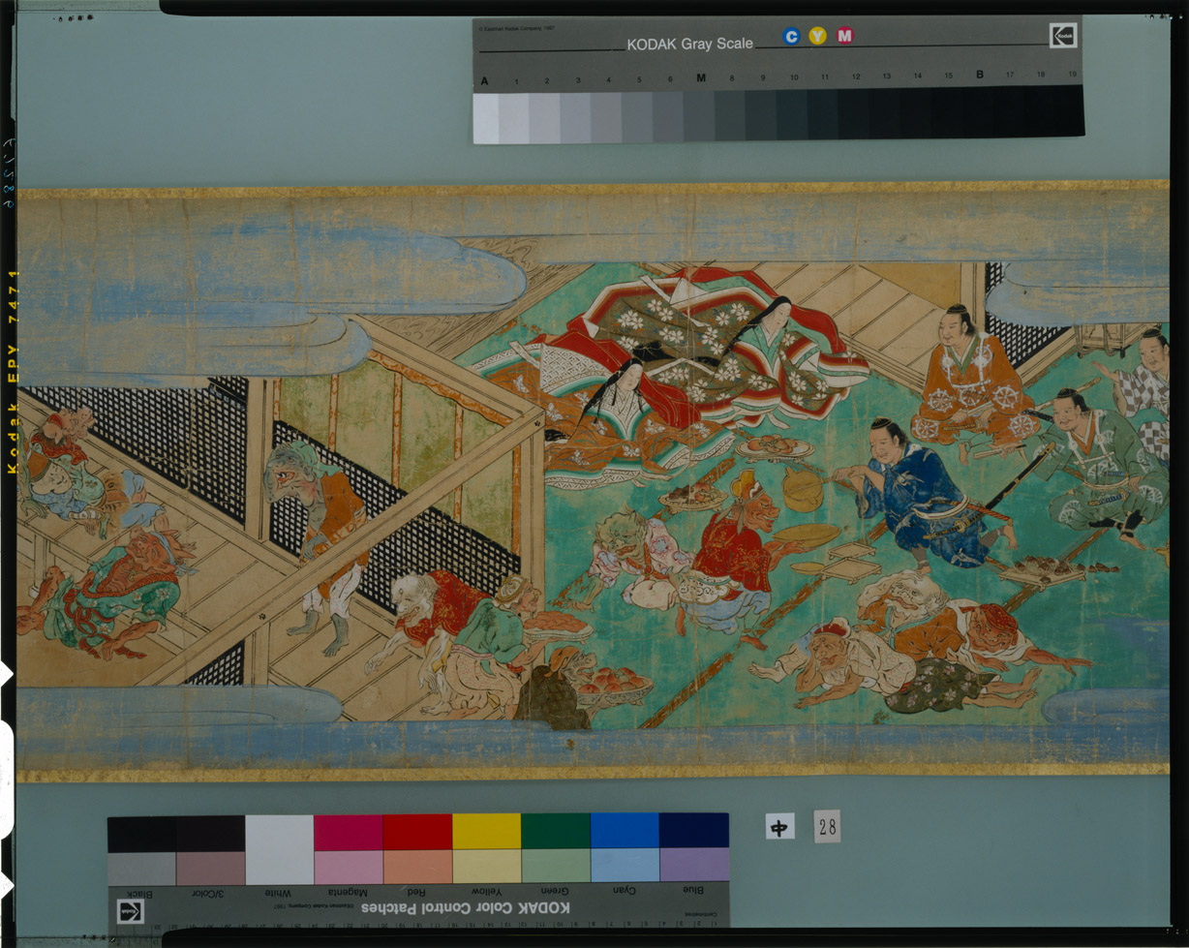Click the upside-down 'Cyan' label
This screenshot has width=1189, height=948.
[x=625, y=890]
